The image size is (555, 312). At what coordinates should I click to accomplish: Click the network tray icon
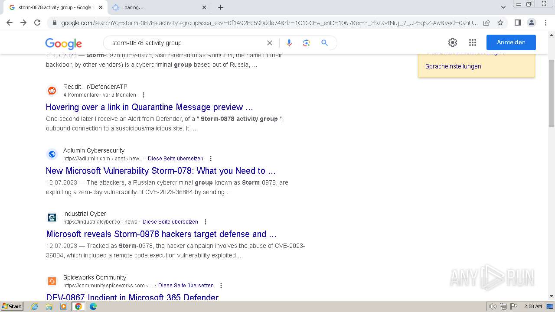coord(503,306)
